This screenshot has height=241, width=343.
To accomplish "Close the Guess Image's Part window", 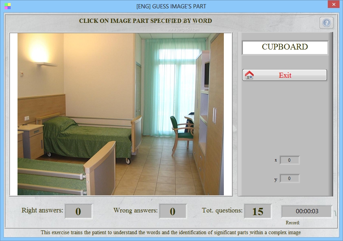I will pyautogui.click(x=333, y=4).
